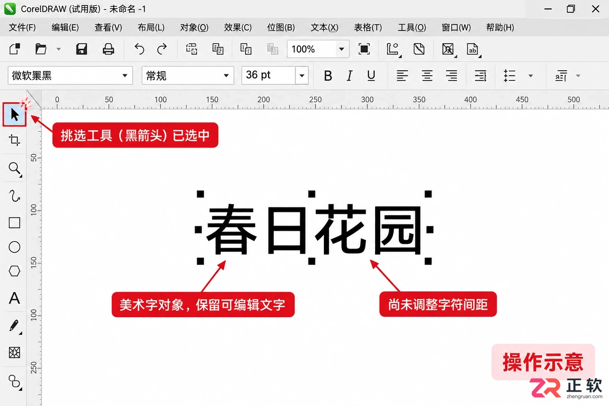This screenshot has height=406, width=609.
Task: Click the Open folder icon
Action: pos(41,49)
